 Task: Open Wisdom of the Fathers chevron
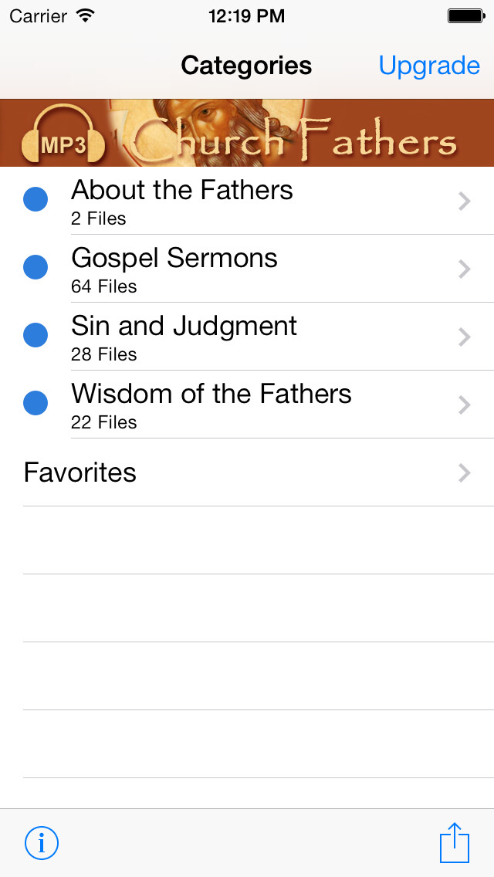point(464,405)
